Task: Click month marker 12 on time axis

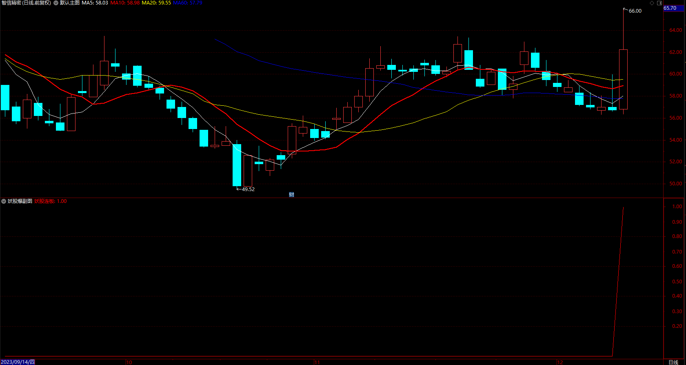Action: pyautogui.click(x=560, y=362)
